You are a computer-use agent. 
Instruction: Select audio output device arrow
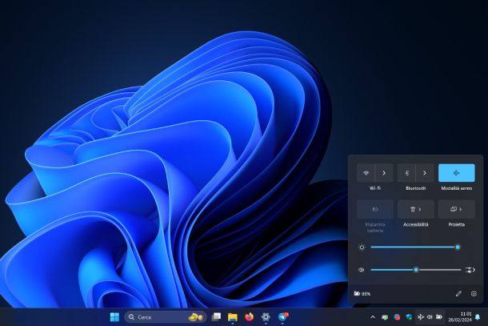coord(470,270)
